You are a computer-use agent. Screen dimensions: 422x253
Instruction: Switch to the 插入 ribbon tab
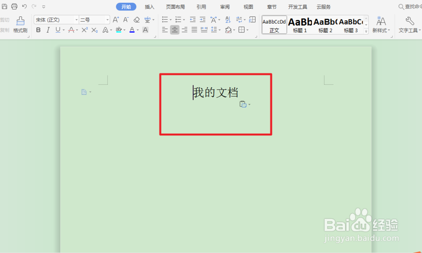click(x=149, y=6)
